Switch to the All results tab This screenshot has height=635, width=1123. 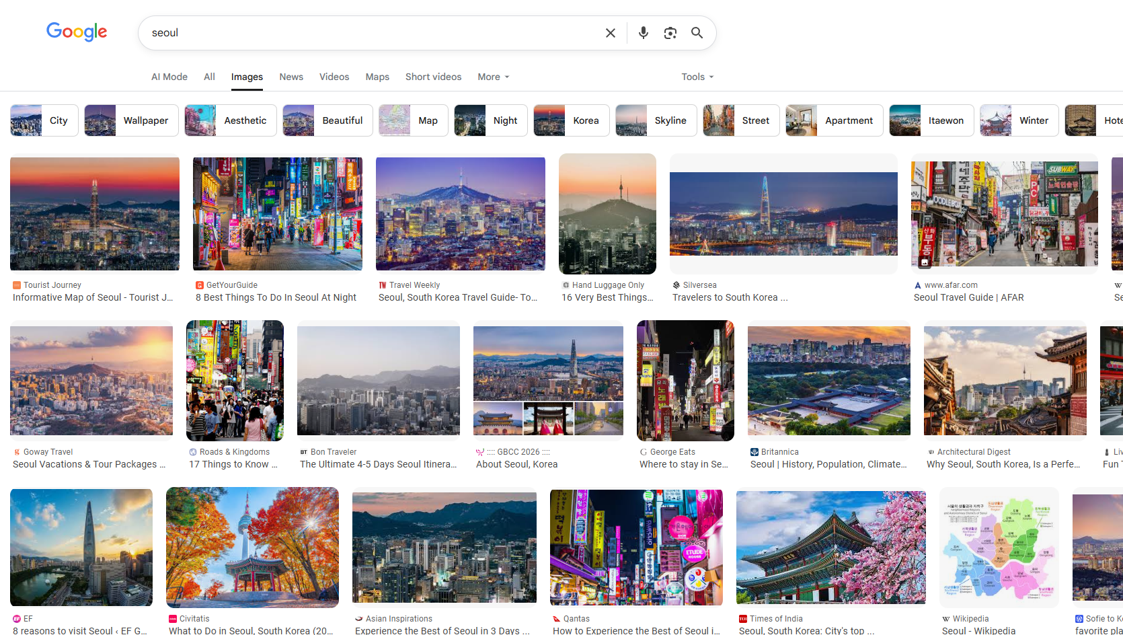(210, 77)
